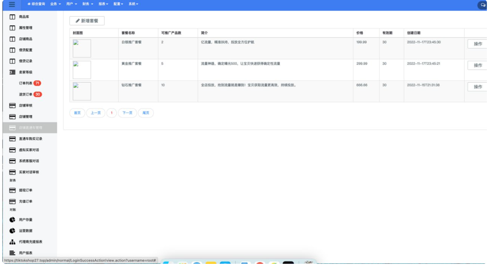Image resolution: width=493 pixels, height=265 pixels.
Task: Click the chat icon in top-right corner
Action: click(x=483, y=5)
